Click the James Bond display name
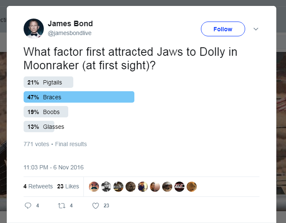Viewport: 286px width, 223px height. [70, 24]
